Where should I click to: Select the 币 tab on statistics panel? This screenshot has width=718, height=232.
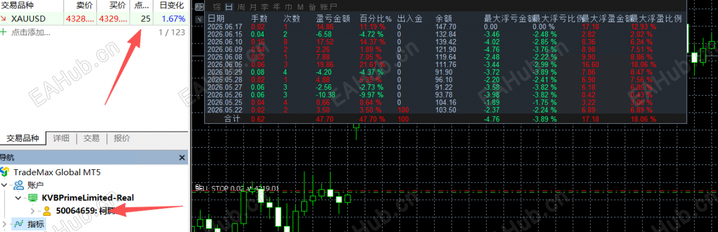[289, 7]
